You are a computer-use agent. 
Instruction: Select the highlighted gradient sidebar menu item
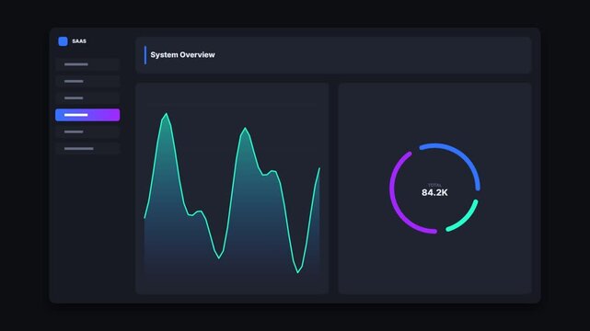87,115
